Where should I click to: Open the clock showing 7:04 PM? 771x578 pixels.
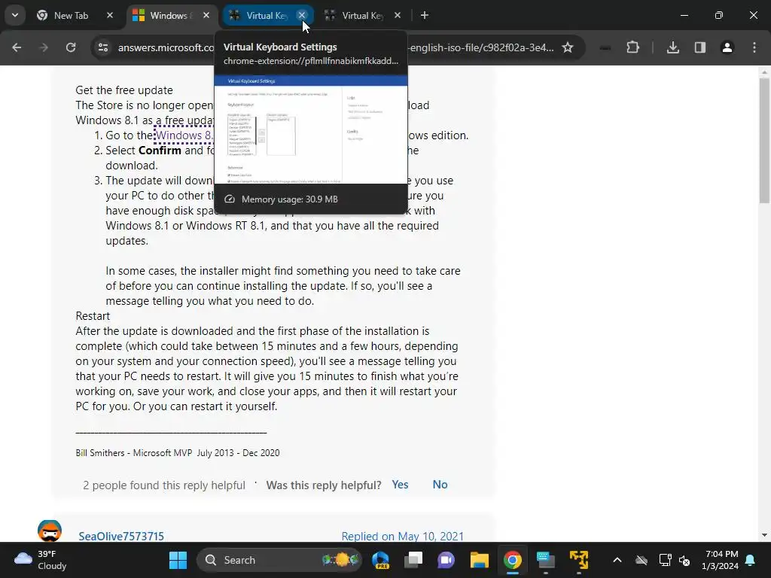(x=721, y=560)
